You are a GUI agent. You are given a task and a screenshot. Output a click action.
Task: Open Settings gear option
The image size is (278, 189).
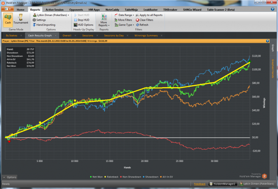coord(39,20)
